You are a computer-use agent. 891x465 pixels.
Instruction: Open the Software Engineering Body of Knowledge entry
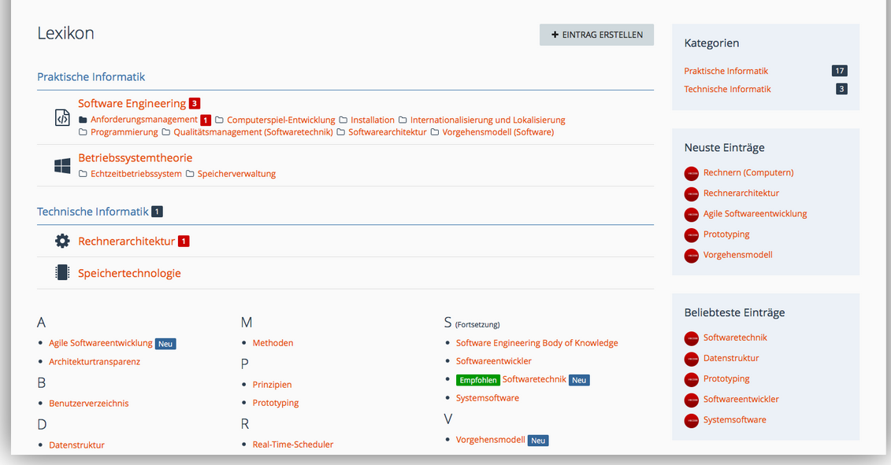[x=536, y=343]
